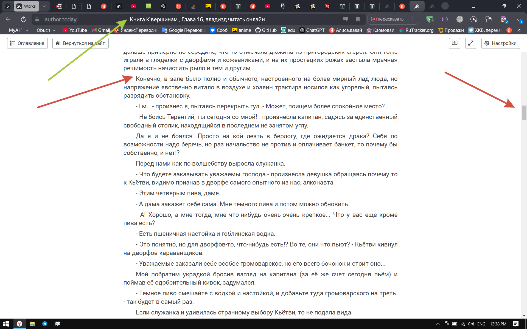The image size is (527, 329).
Task: Toggle two-page book reading mode icon
Action: [x=455, y=43]
